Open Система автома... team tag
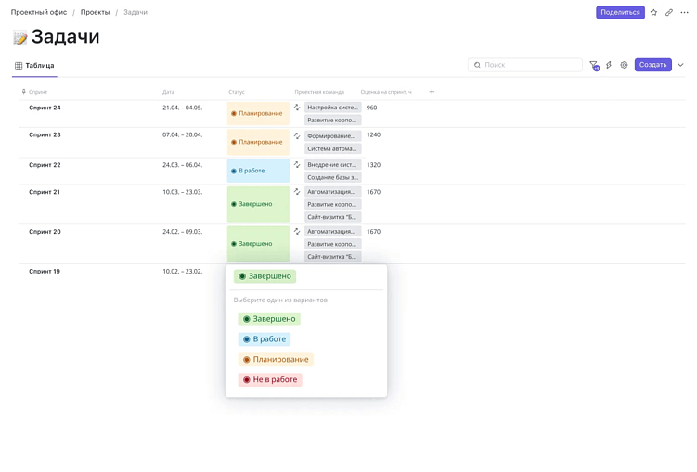The height and width of the screenshot is (472, 697). [x=333, y=148]
